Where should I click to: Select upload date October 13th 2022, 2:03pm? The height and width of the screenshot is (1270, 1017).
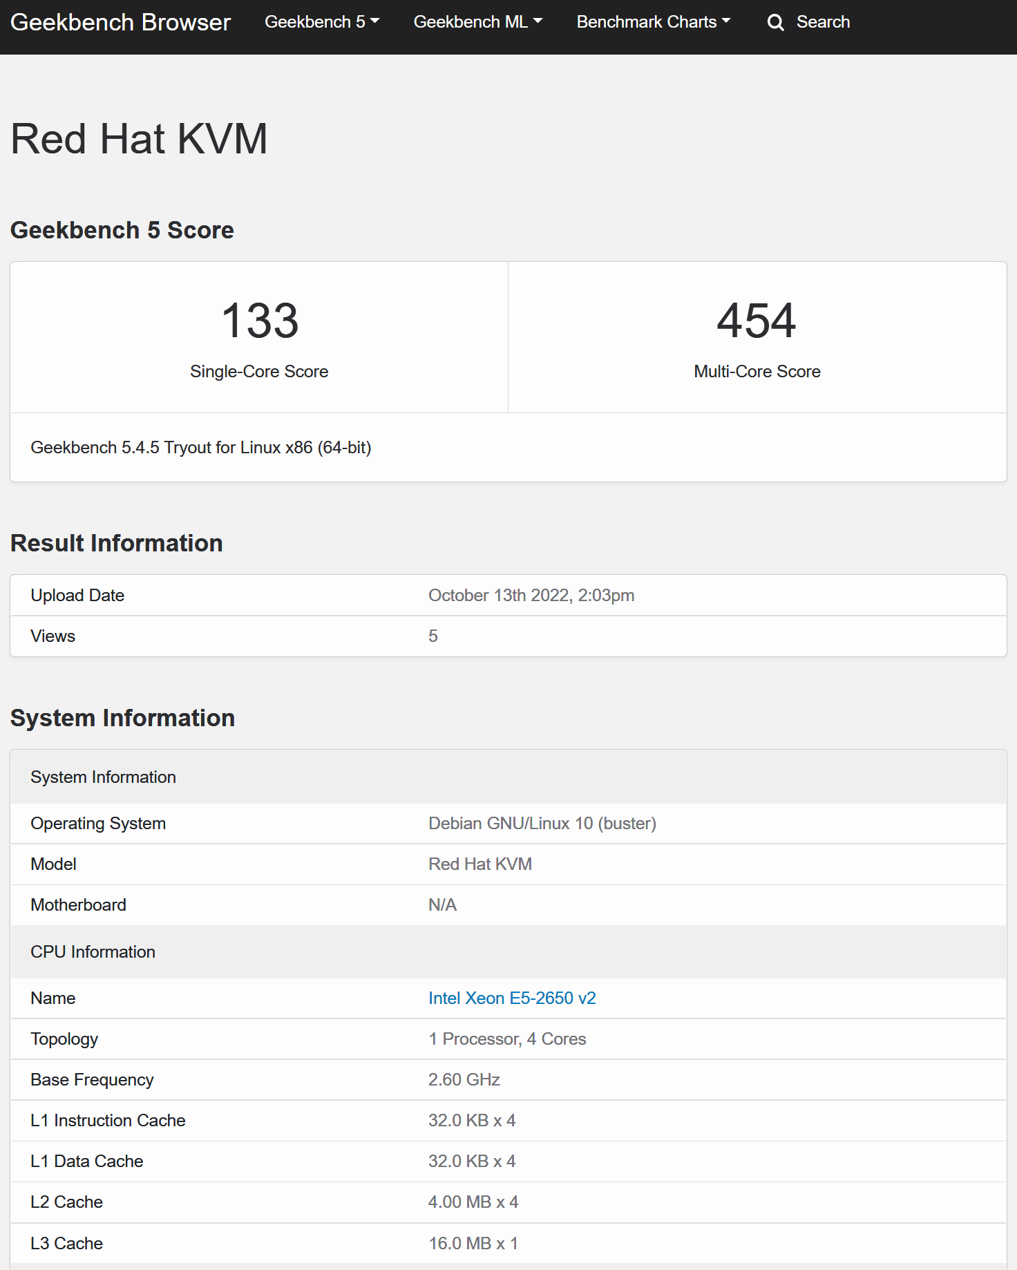[x=531, y=596]
